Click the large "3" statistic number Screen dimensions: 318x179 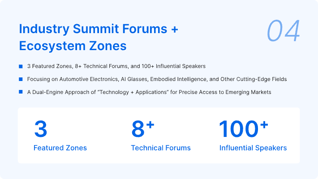(40, 129)
